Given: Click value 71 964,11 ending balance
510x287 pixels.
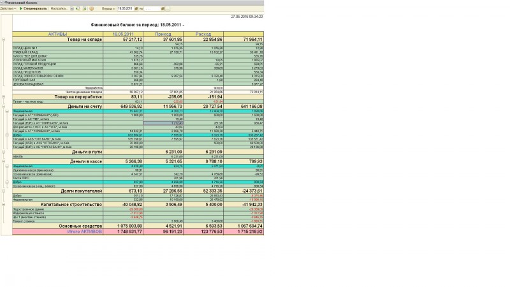Looking at the screenshot, I should [x=252, y=40].
